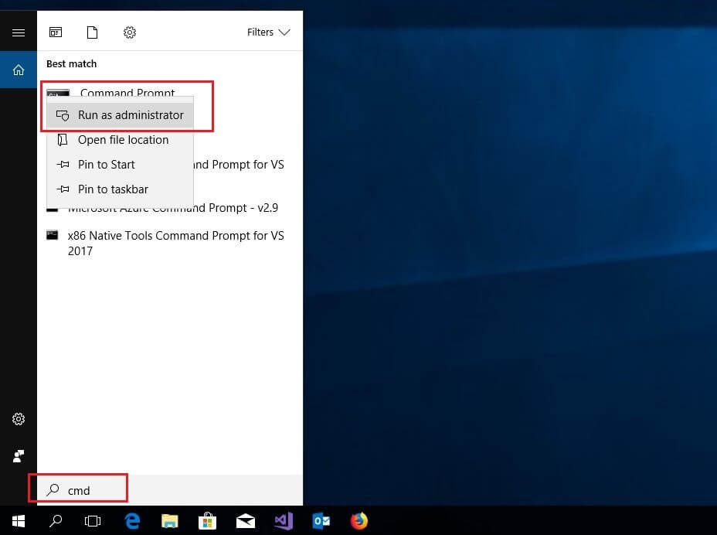Select the Apps filter icon
The image size is (717, 535).
56,32
